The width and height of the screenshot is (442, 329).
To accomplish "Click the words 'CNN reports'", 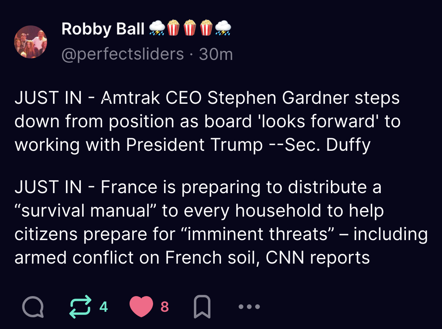I will 318,258.
